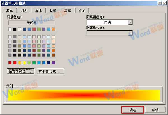Expand the 图案颜色 dropdown arrow
Screen dimensions: 168x115
click(x=130, y=22)
